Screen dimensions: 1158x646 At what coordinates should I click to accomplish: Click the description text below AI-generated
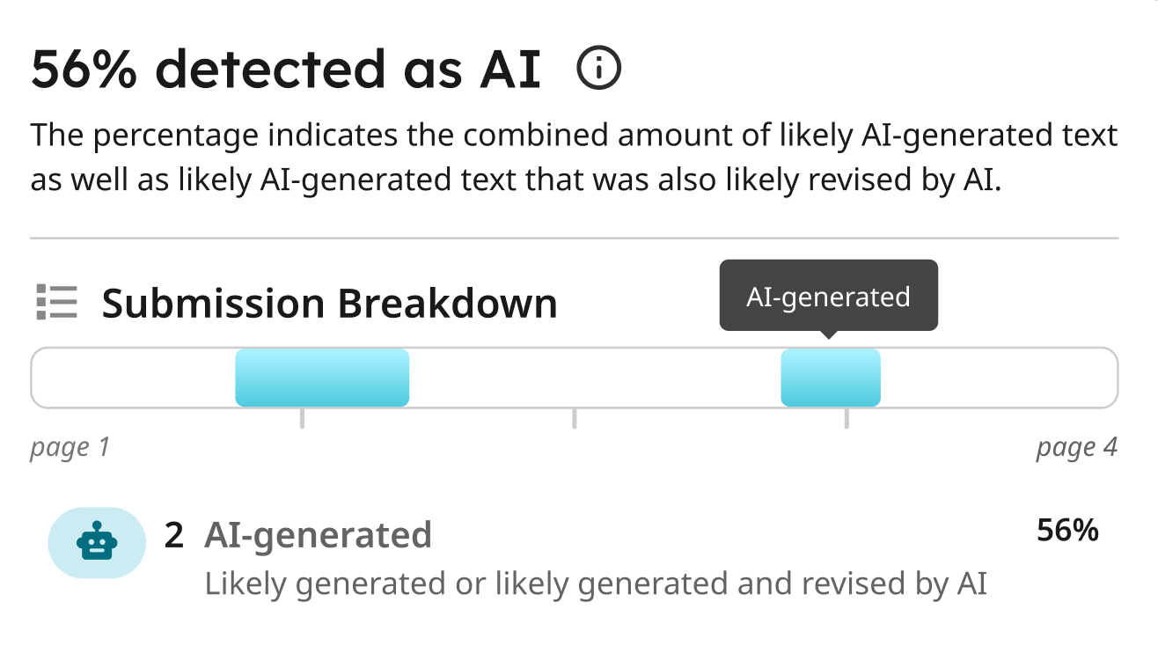[x=596, y=584]
